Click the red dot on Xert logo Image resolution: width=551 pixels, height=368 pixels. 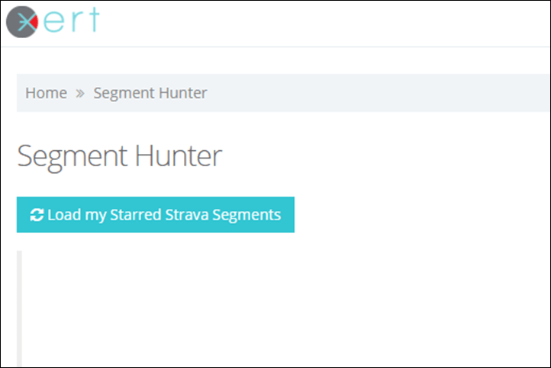click(34, 22)
